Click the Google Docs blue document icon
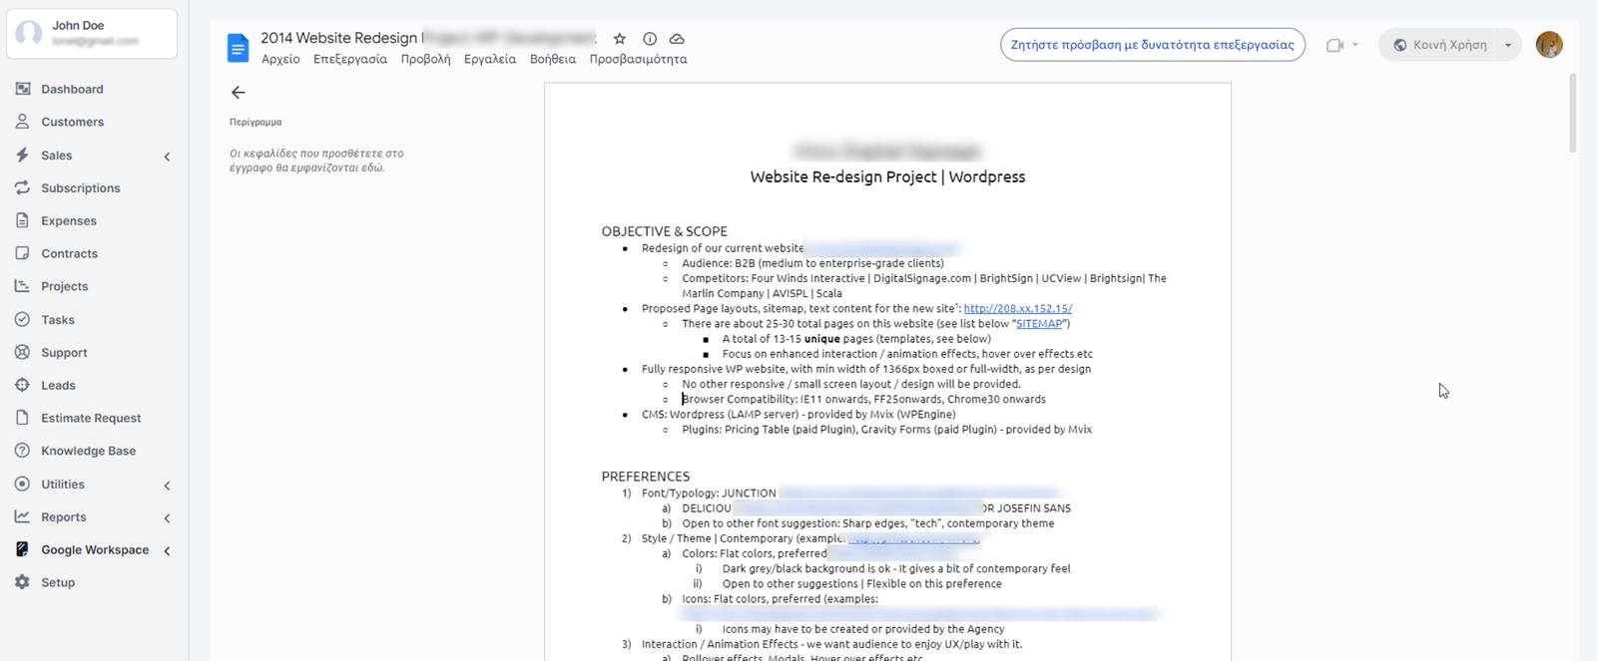Screen dimensions: 1597x661 [238, 47]
